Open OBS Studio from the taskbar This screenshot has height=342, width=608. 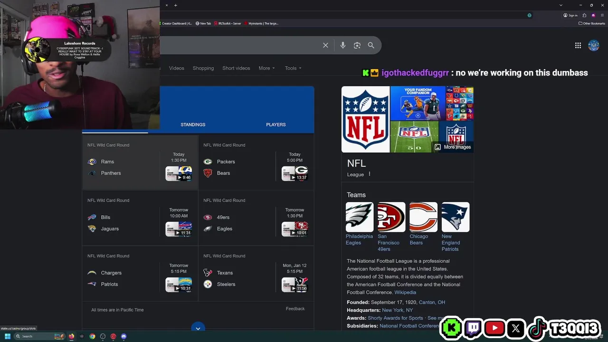pos(103,336)
